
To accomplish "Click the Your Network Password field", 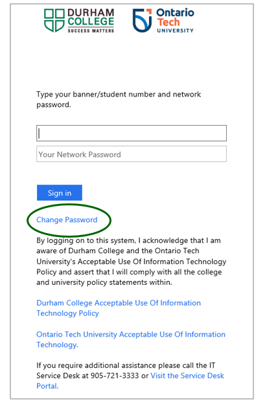I will (x=132, y=154).
